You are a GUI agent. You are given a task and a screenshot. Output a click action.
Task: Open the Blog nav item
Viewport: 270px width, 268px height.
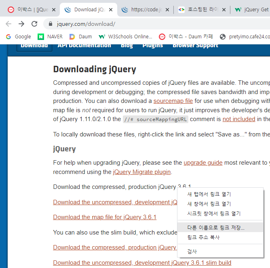tap(127, 46)
